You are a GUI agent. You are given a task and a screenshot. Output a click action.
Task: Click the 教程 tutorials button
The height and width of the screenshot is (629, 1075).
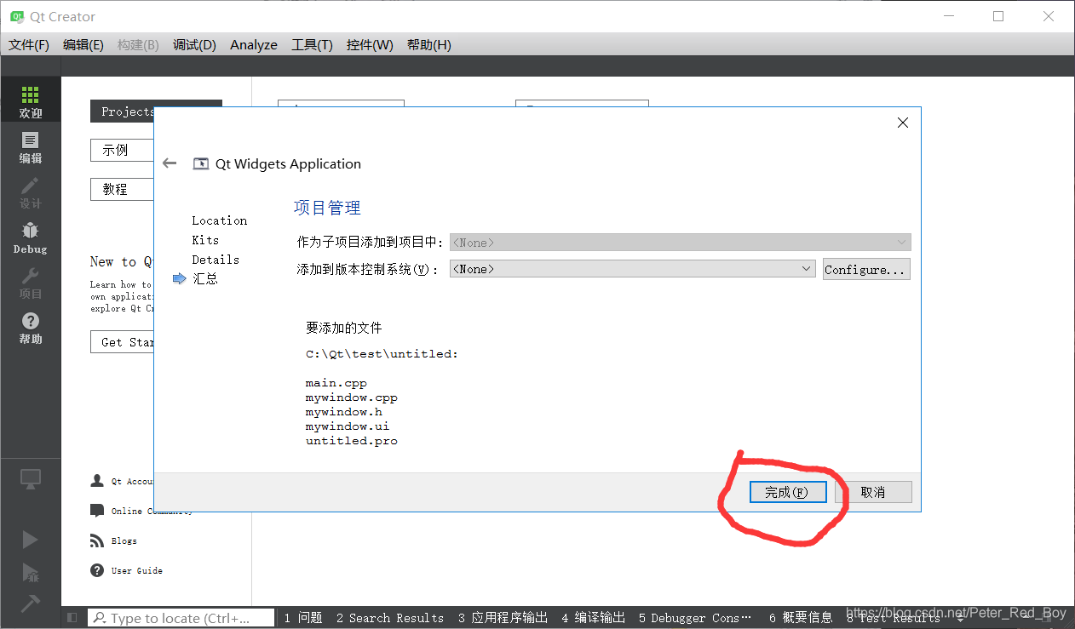coord(122,189)
